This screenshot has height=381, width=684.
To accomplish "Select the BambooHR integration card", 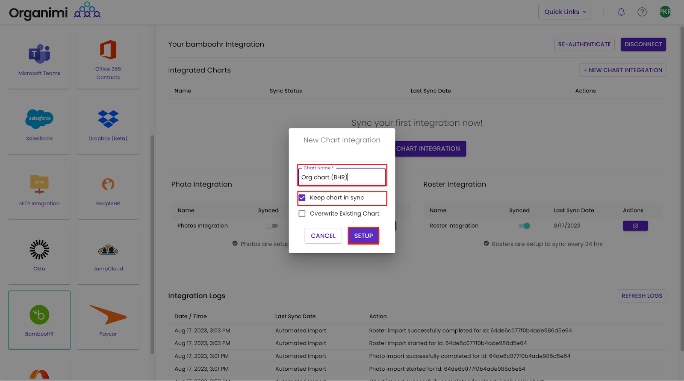I will pyautogui.click(x=39, y=320).
